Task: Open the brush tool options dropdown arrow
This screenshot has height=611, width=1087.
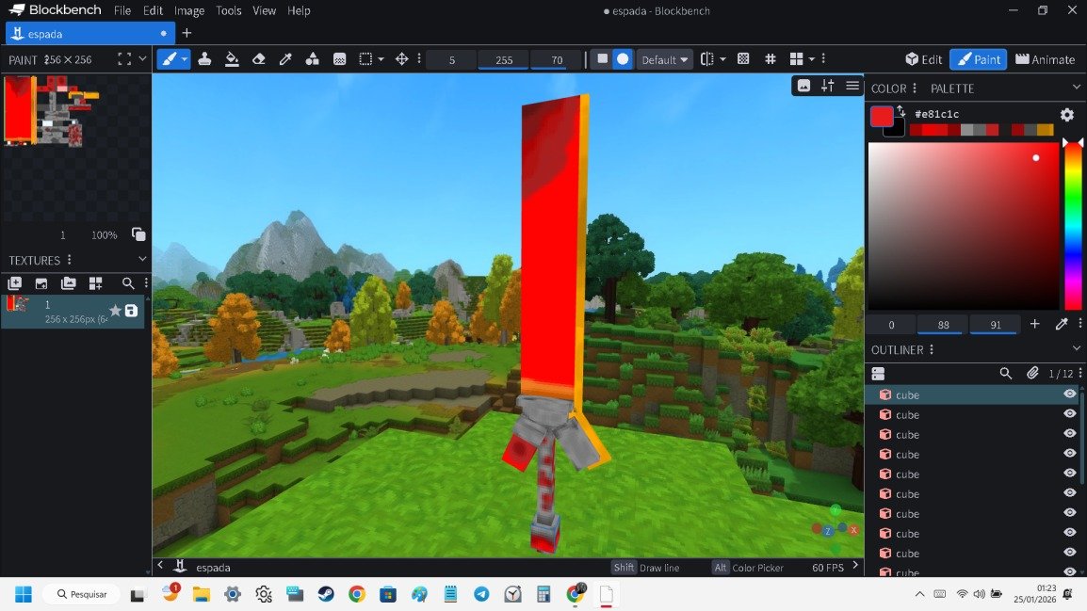Action: pos(185,59)
